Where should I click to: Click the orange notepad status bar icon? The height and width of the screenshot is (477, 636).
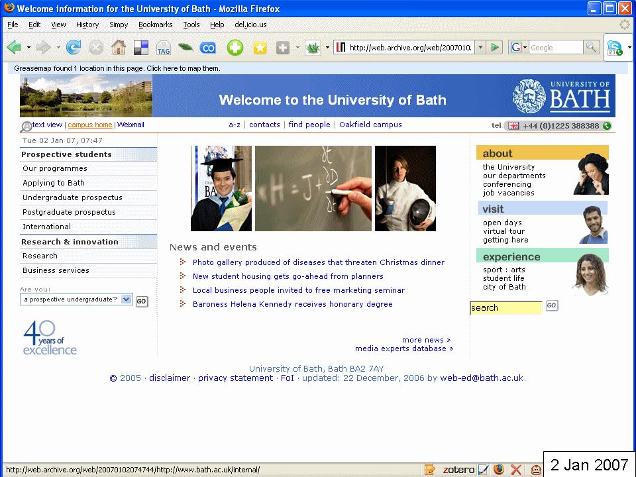(429, 470)
